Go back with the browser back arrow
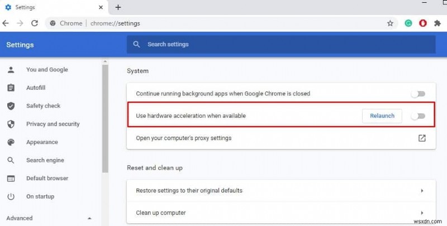Image resolution: width=447 pixels, height=226 pixels. (6, 23)
